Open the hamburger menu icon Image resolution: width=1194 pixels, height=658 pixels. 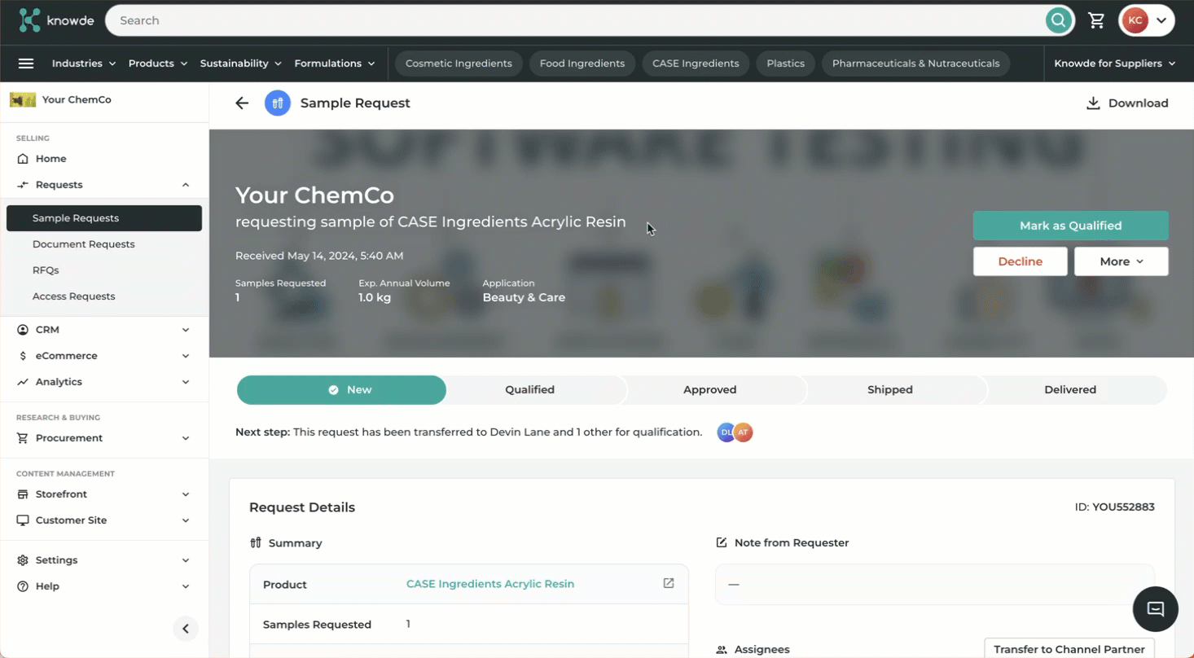click(x=26, y=64)
